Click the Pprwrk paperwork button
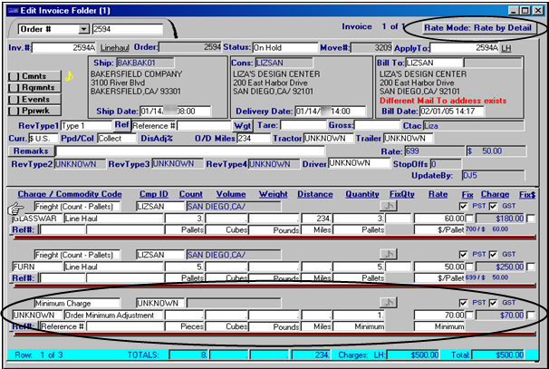 32,111
